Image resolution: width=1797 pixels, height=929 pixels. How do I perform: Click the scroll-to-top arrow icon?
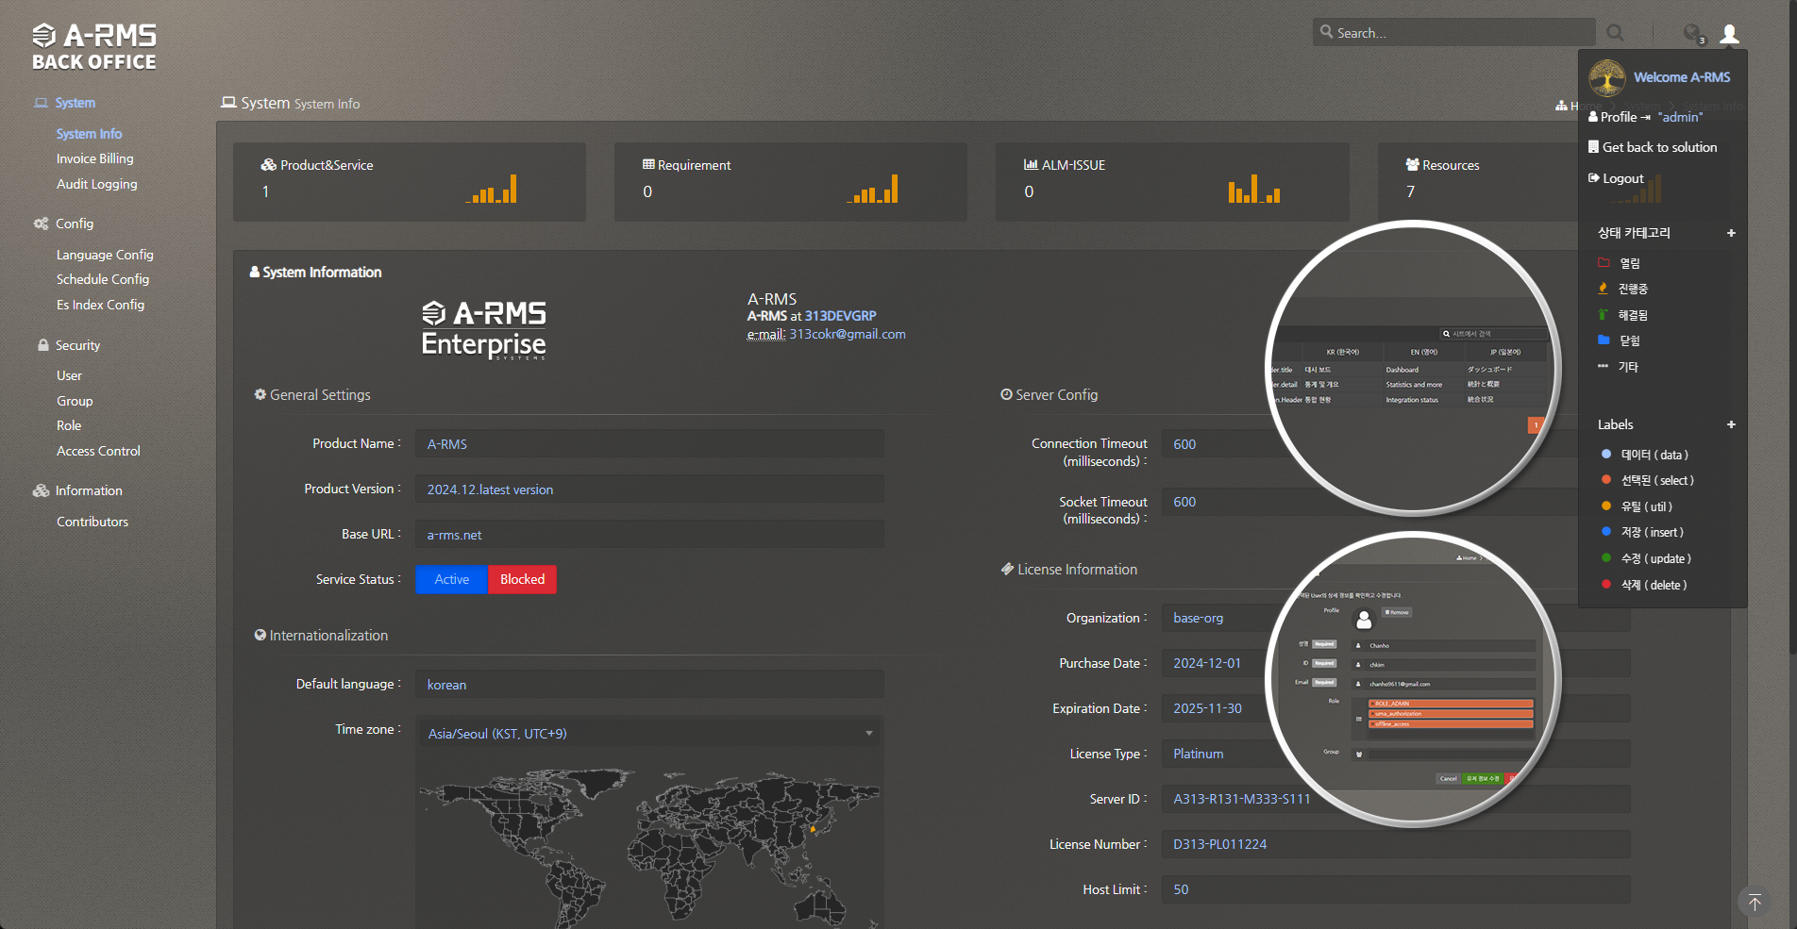tap(1754, 902)
